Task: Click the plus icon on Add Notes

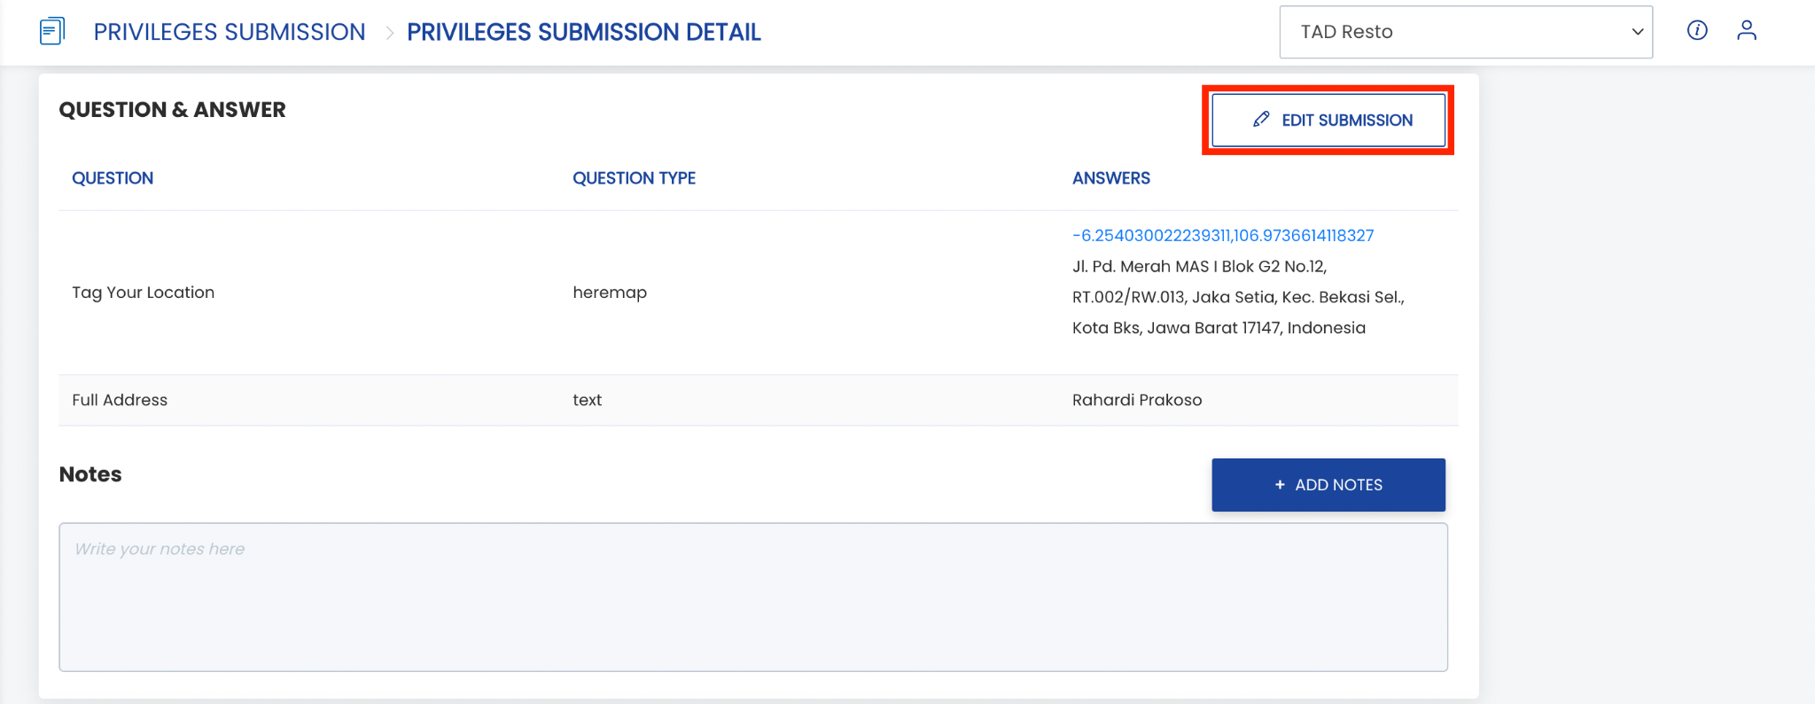Action: click(1280, 485)
